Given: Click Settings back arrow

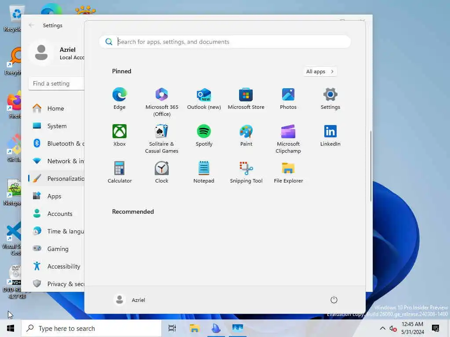Looking at the screenshot, I should (31, 25).
